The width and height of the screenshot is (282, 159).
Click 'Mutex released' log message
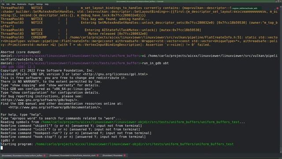118,34
